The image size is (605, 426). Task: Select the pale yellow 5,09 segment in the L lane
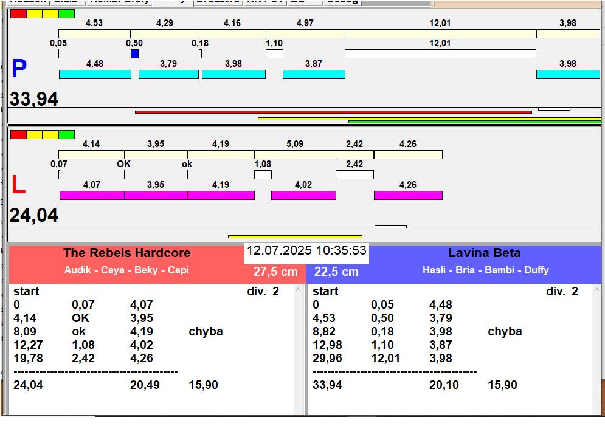pos(295,155)
